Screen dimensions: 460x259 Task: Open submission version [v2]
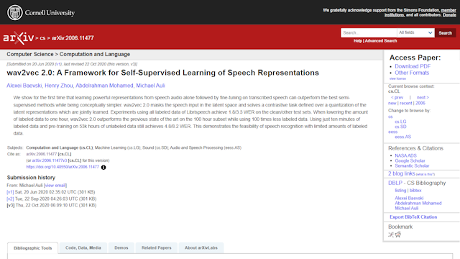pyautogui.click(x=10, y=199)
